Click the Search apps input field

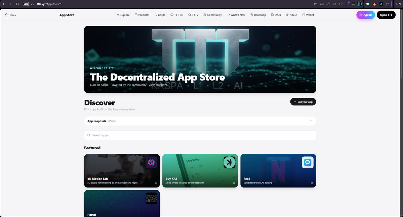[x=200, y=135]
